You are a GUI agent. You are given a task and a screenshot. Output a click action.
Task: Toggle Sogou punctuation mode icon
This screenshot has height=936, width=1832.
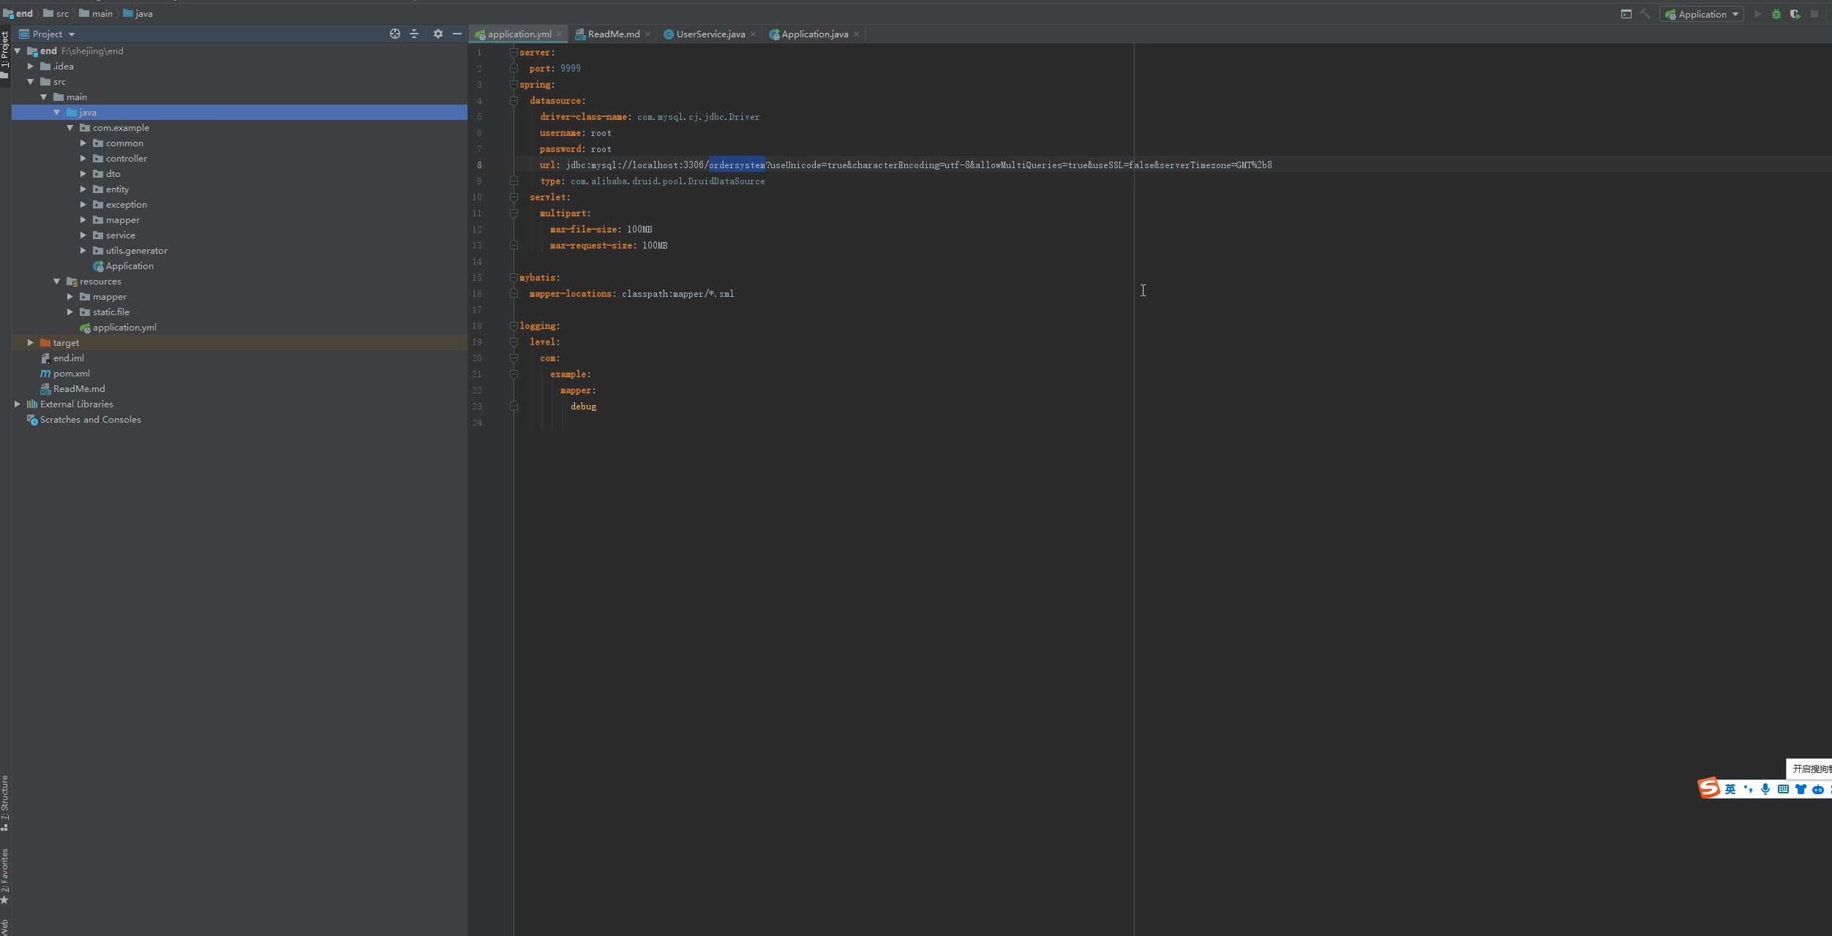coord(1748,789)
